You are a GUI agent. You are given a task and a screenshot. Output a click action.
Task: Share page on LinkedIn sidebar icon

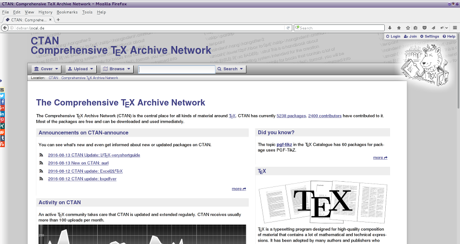tap(2, 114)
